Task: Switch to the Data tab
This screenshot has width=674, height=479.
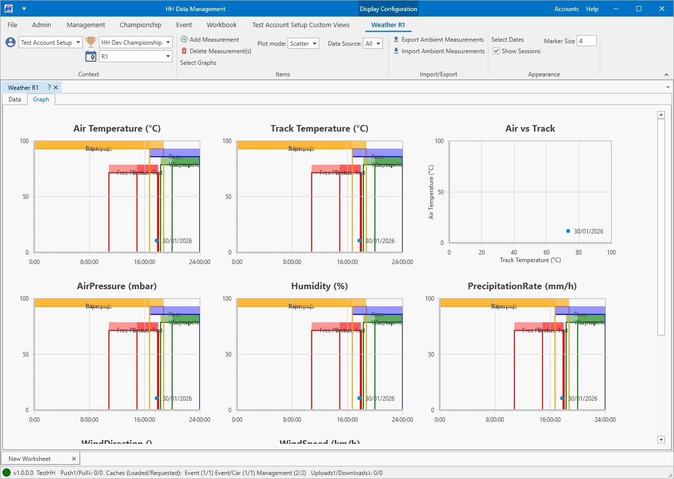Action: coord(15,99)
